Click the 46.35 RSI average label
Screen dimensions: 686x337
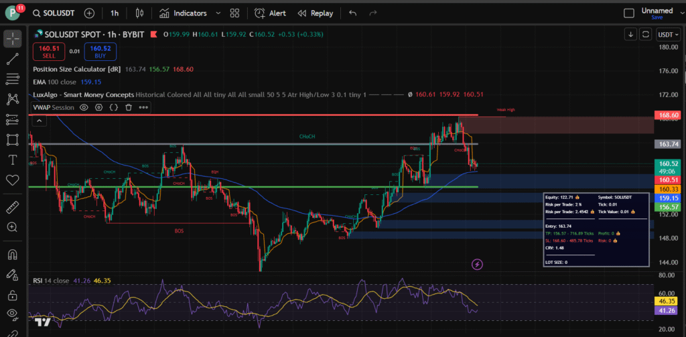point(667,301)
